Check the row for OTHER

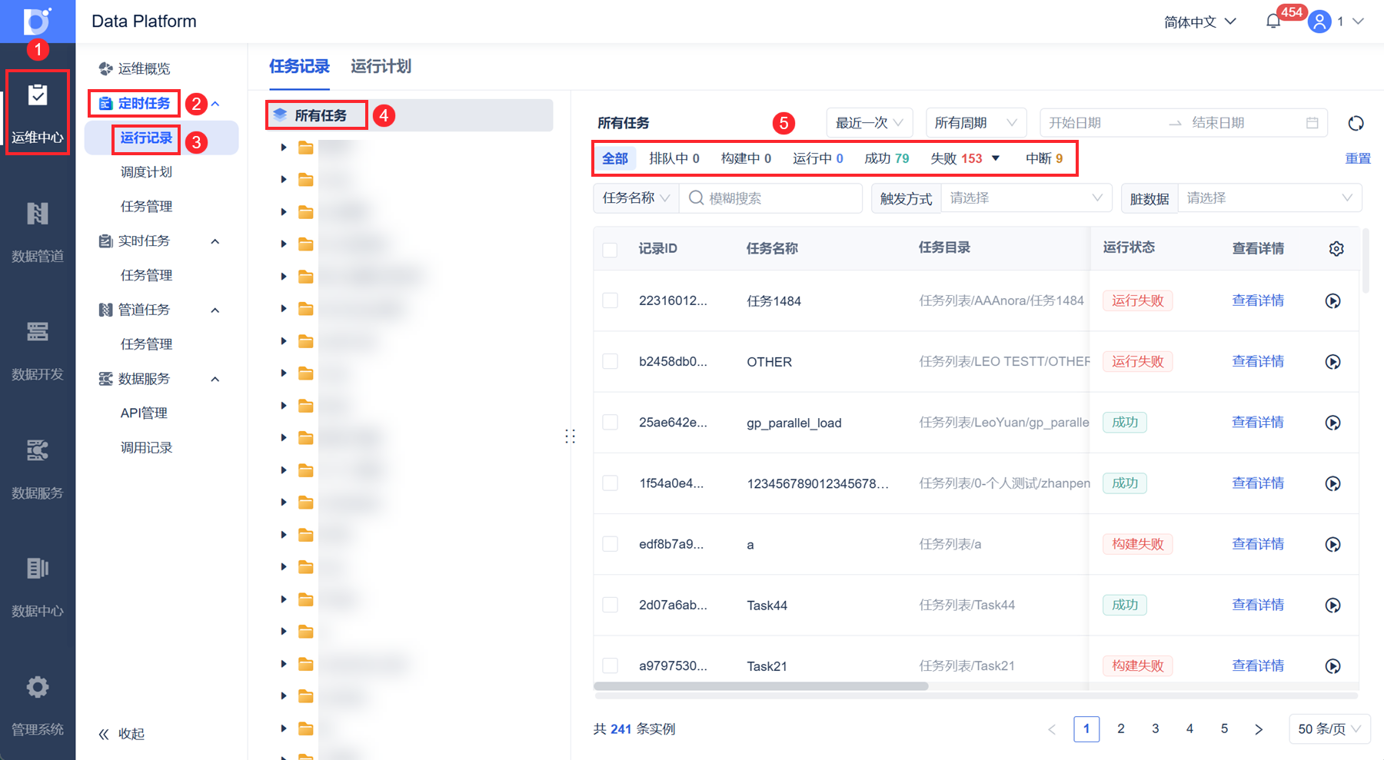610,361
